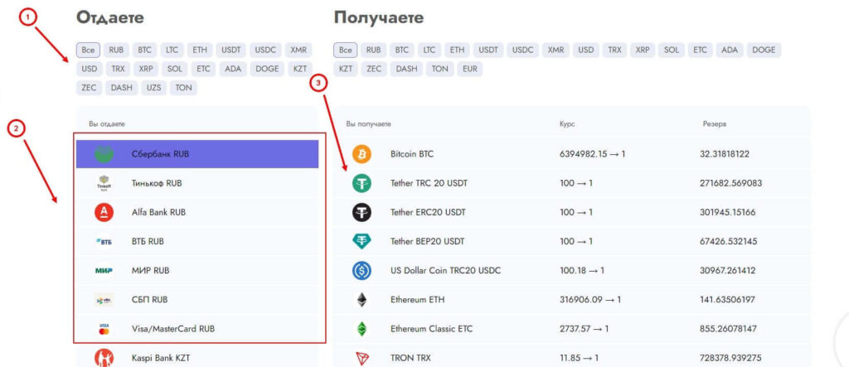849x367 pixels.
Task: Toggle the UZS filter under Отдаете
Action: pyautogui.click(x=154, y=88)
